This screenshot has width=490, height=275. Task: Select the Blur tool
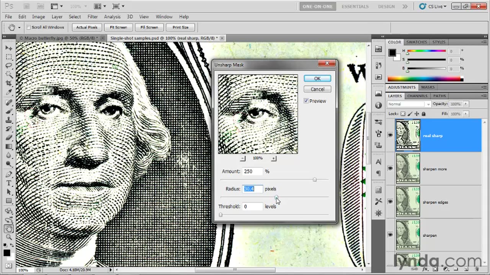[8, 155]
